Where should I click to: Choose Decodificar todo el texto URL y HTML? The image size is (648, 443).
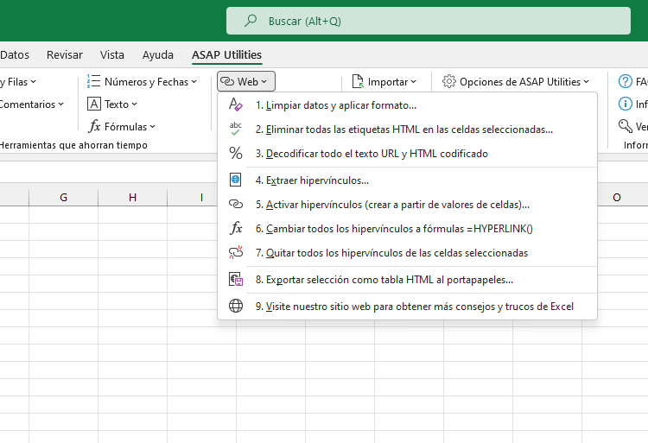pos(407,153)
